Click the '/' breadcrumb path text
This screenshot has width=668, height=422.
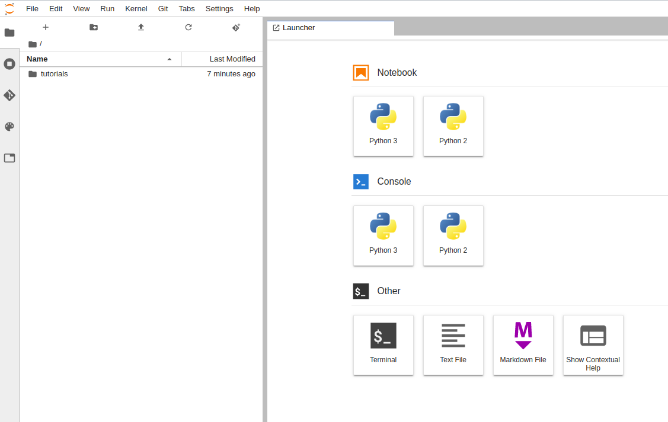40,44
